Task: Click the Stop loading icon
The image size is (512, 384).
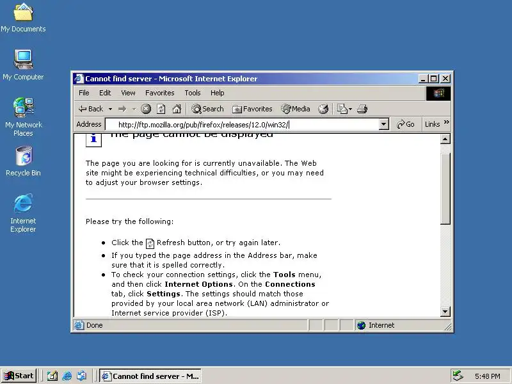Action: point(146,109)
